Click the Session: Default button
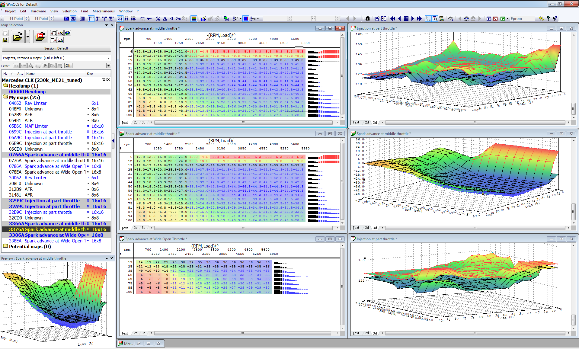Image resolution: width=579 pixels, height=349 pixels. tap(56, 48)
